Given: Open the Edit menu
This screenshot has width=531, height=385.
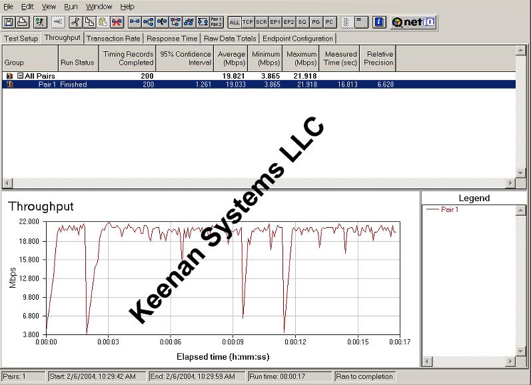Looking at the screenshot, I should [x=27, y=7].
